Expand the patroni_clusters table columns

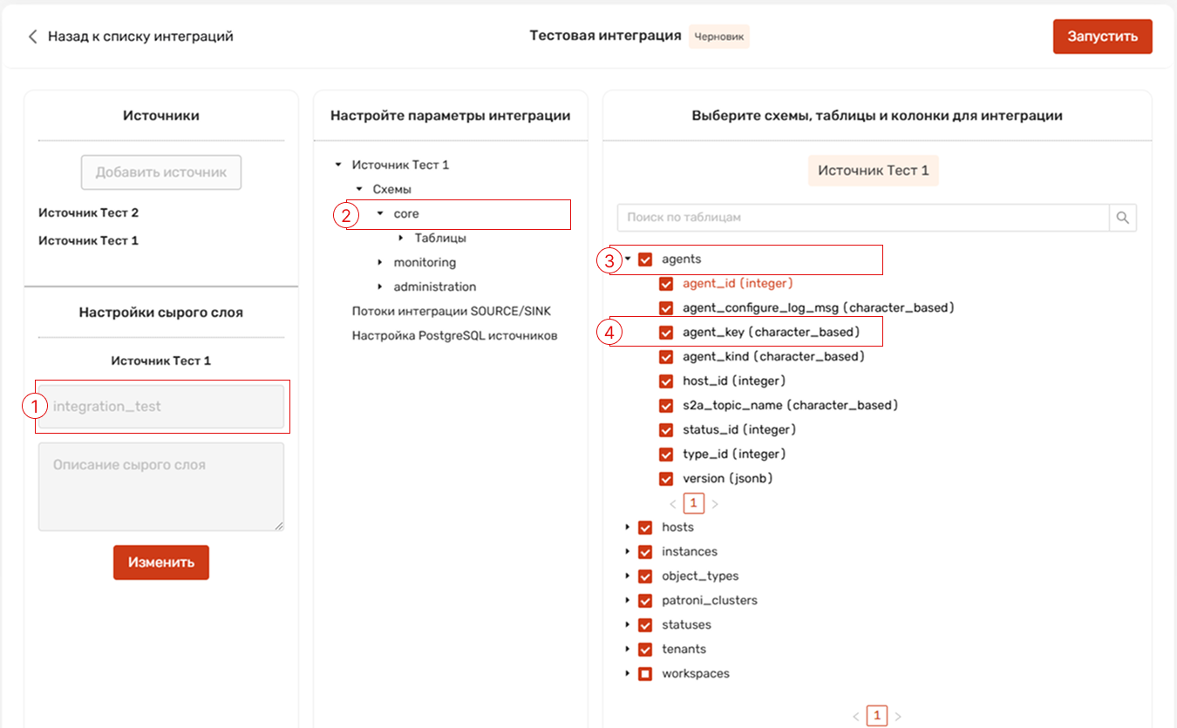pyautogui.click(x=627, y=601)
